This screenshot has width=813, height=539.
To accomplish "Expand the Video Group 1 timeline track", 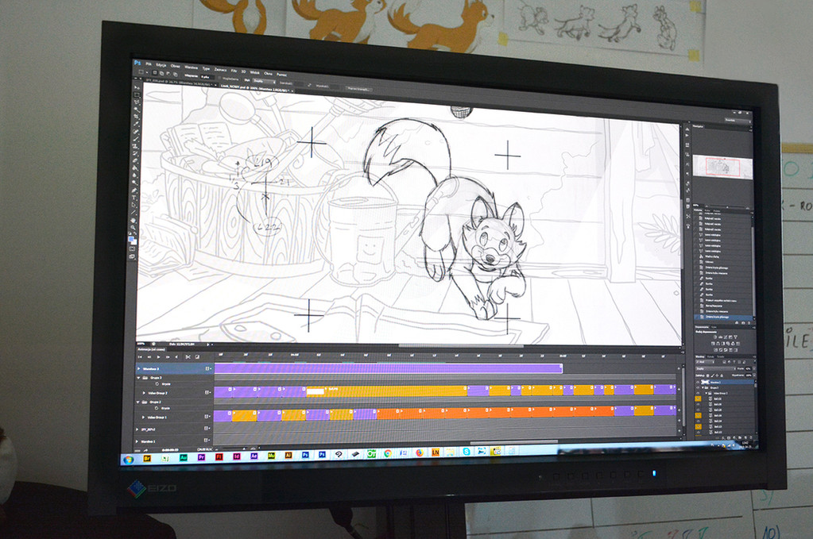I will (143, 418).
